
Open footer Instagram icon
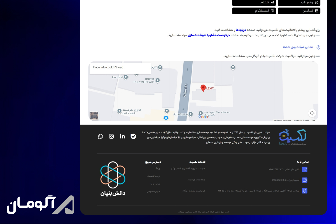pos(111,136)
